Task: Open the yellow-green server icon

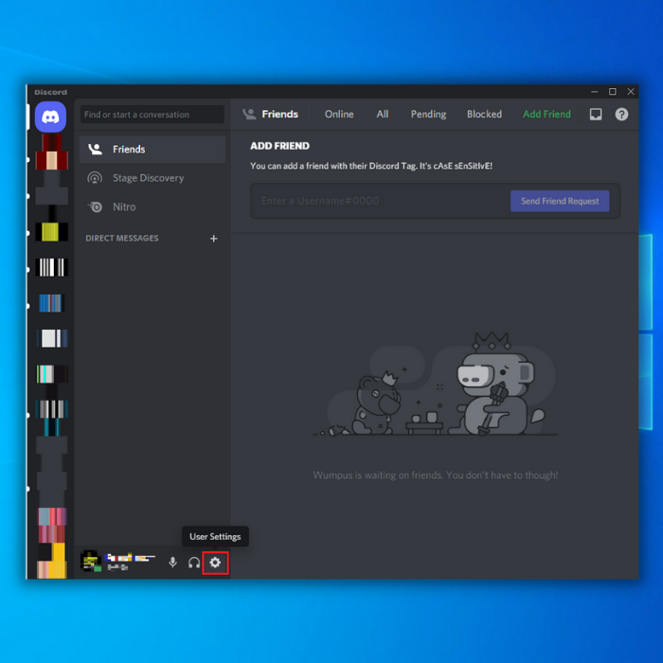Action: 51,232
